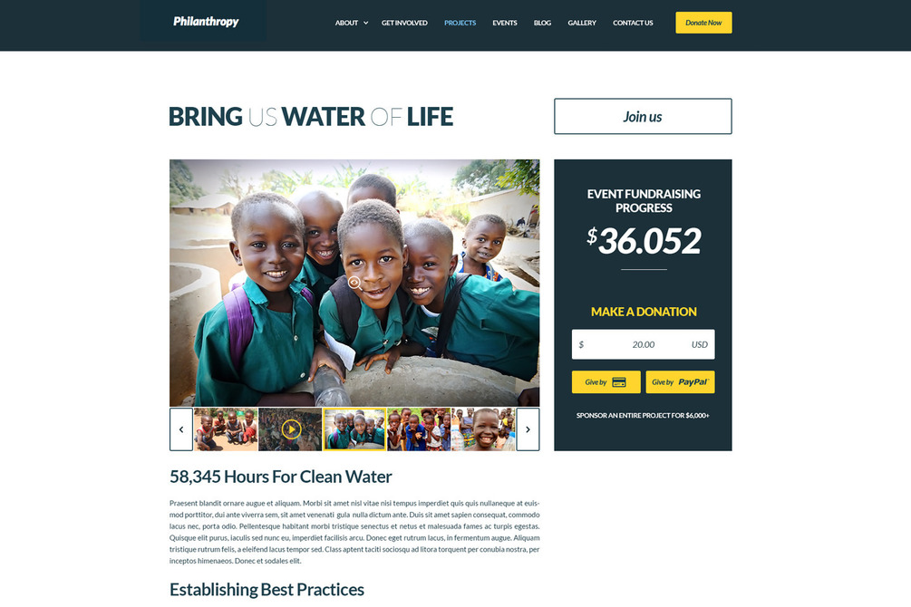Expand the About dropdown chevron
This screenshot has width=911, height=607.
pyautogui.click(x=365, y=24)
